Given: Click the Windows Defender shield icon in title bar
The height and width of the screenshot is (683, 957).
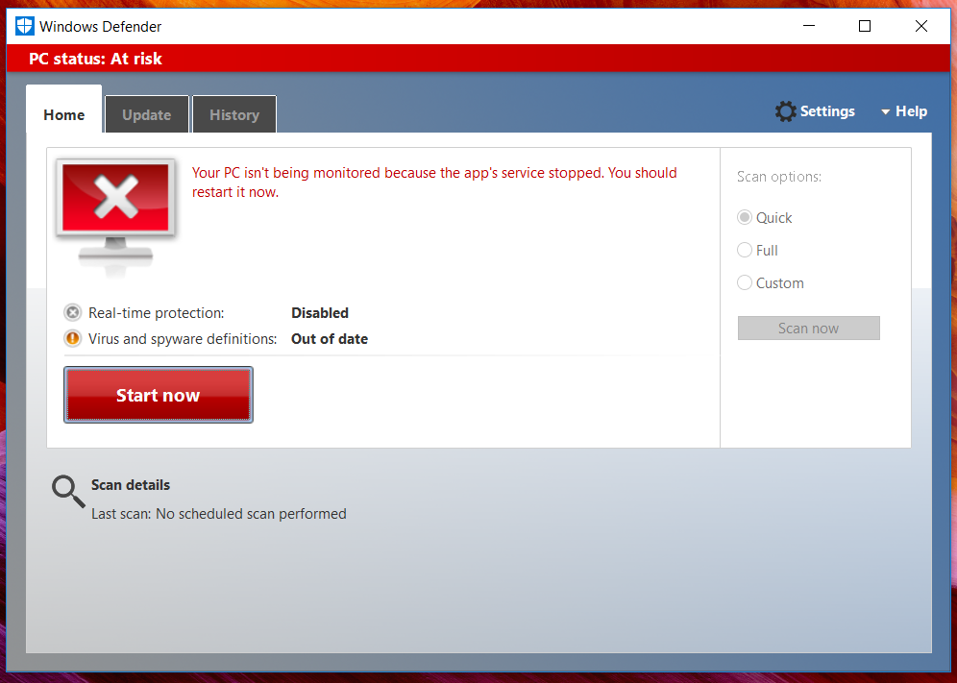Looking at the screenshot, I should coord(24,26).
